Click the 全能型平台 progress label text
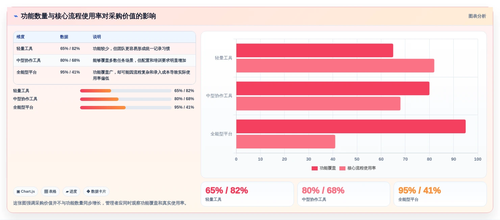The height and width of the screenshot is (220, 500). (23, 108)
